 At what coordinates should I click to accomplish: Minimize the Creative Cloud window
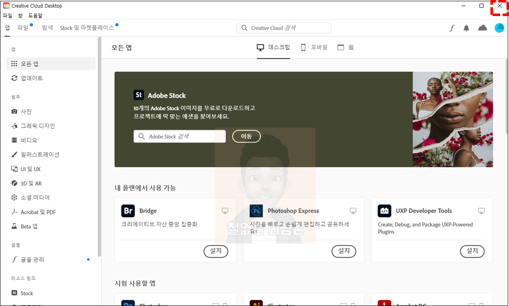[x=464, y=6]
